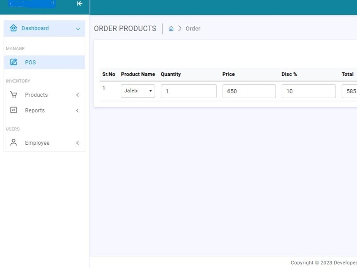This screenshot has width=357, height=268.
Task: Expand the Products menu chevron
Action: pos(77,95)
